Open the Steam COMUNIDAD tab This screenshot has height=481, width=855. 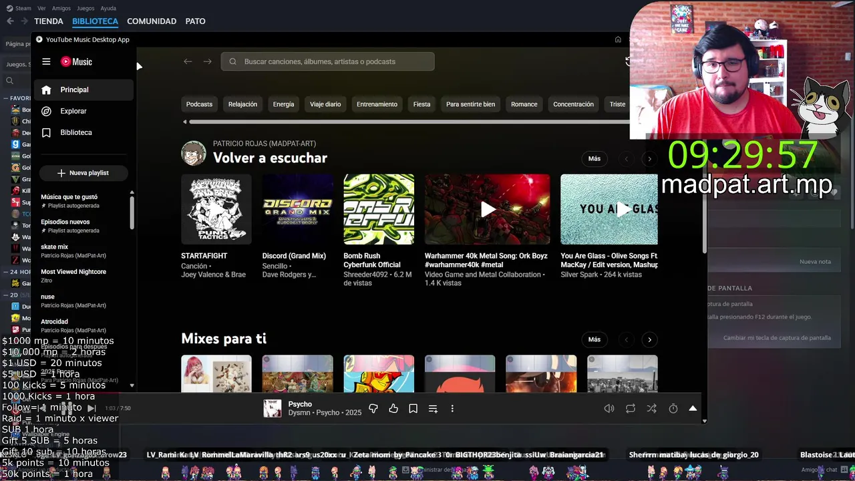click(152, 21)
